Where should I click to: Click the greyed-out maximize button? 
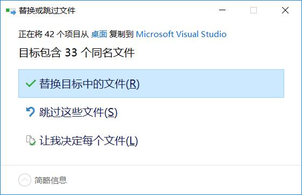[254, 10]
